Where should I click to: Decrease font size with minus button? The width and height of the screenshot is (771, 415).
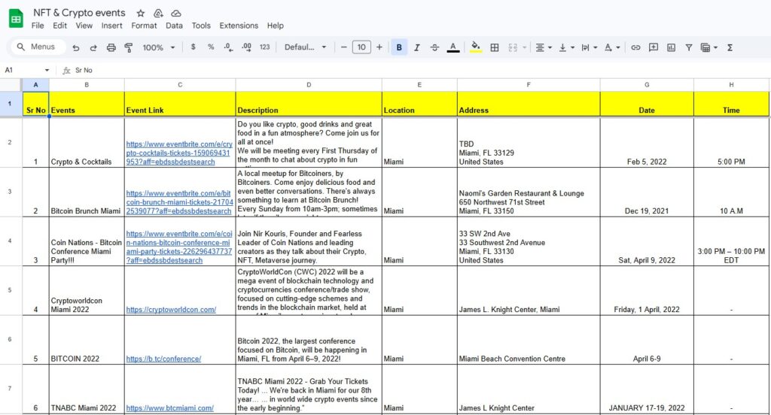click(x=343, y=47)
